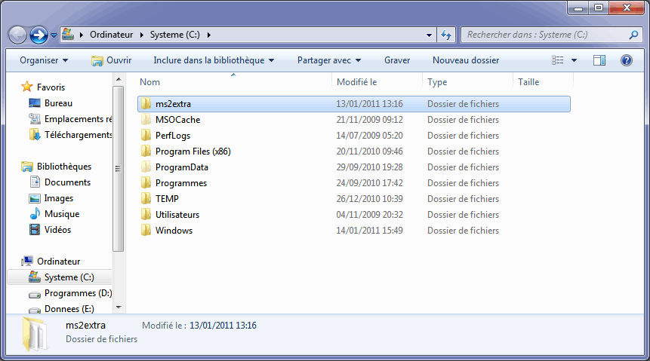Image resolution: width=650 pixels, height=361 pixels.
Task: Select Programmes (D:) drive in navigation pane
Action: pos(78,293)
